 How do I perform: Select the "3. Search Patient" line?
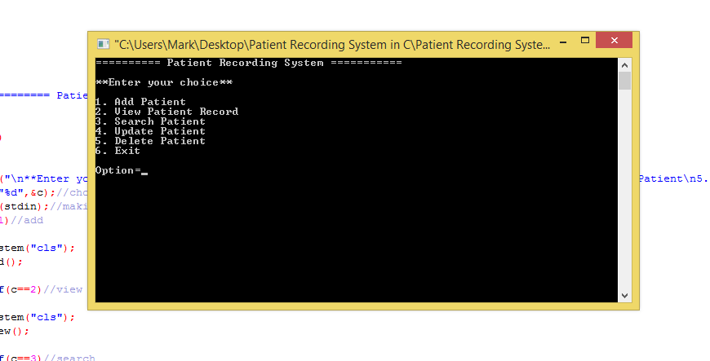click(150, 121)
